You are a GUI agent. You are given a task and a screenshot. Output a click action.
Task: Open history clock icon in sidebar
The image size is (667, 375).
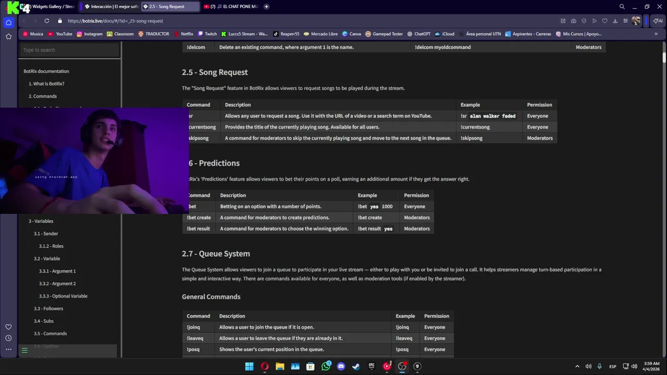[x=8, y=338]
